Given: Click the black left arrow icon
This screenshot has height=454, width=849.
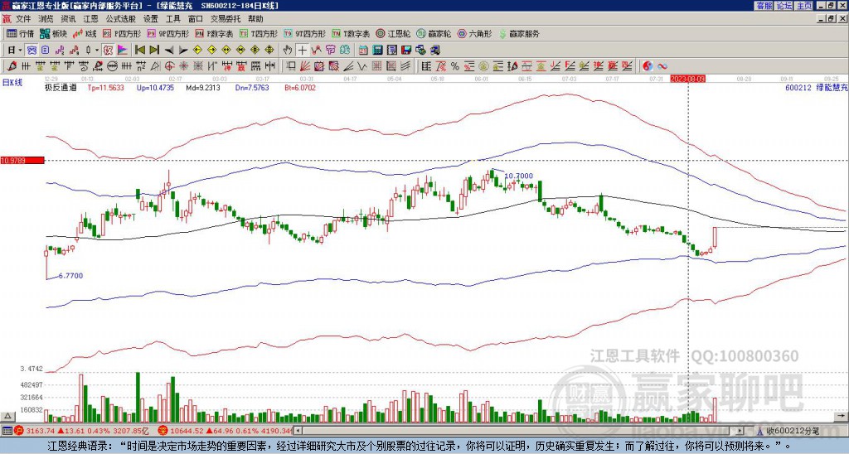Looking at the screenshot, I should (x=169, y=51).
